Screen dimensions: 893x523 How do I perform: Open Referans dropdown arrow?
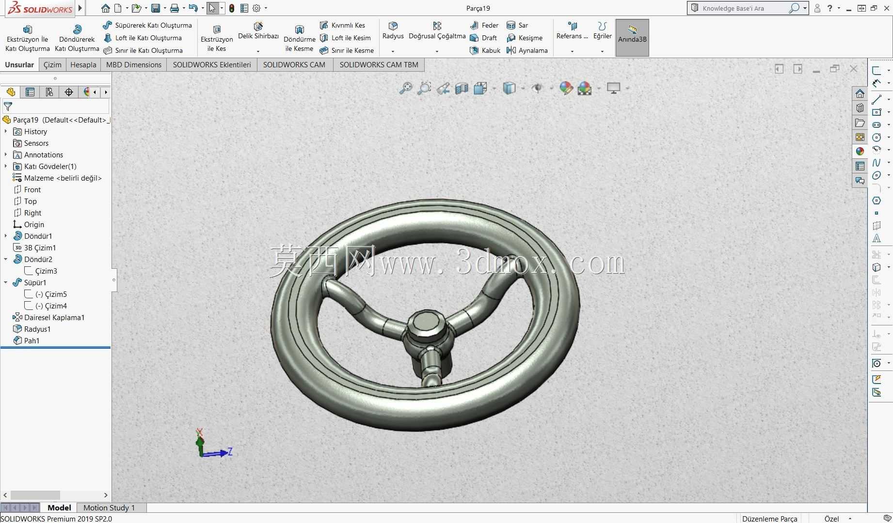coord(572,51)
